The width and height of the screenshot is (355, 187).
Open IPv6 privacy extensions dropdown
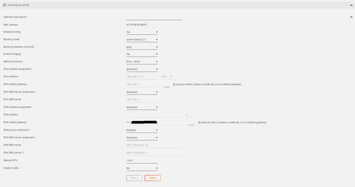point(142,130)
